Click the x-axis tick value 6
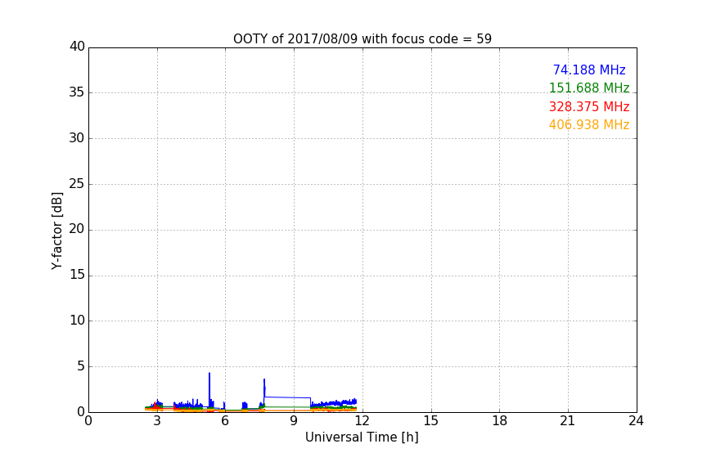This screenshot has width=707, height=471. 225,421
